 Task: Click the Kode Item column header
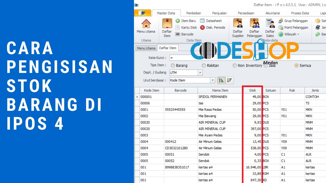[152, 90]
